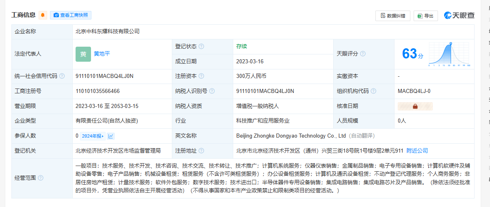This screenshot has height=207, width=490.
Task: Click help icon next to 统一社会信用代码
Action: click(x=62, y=76)
